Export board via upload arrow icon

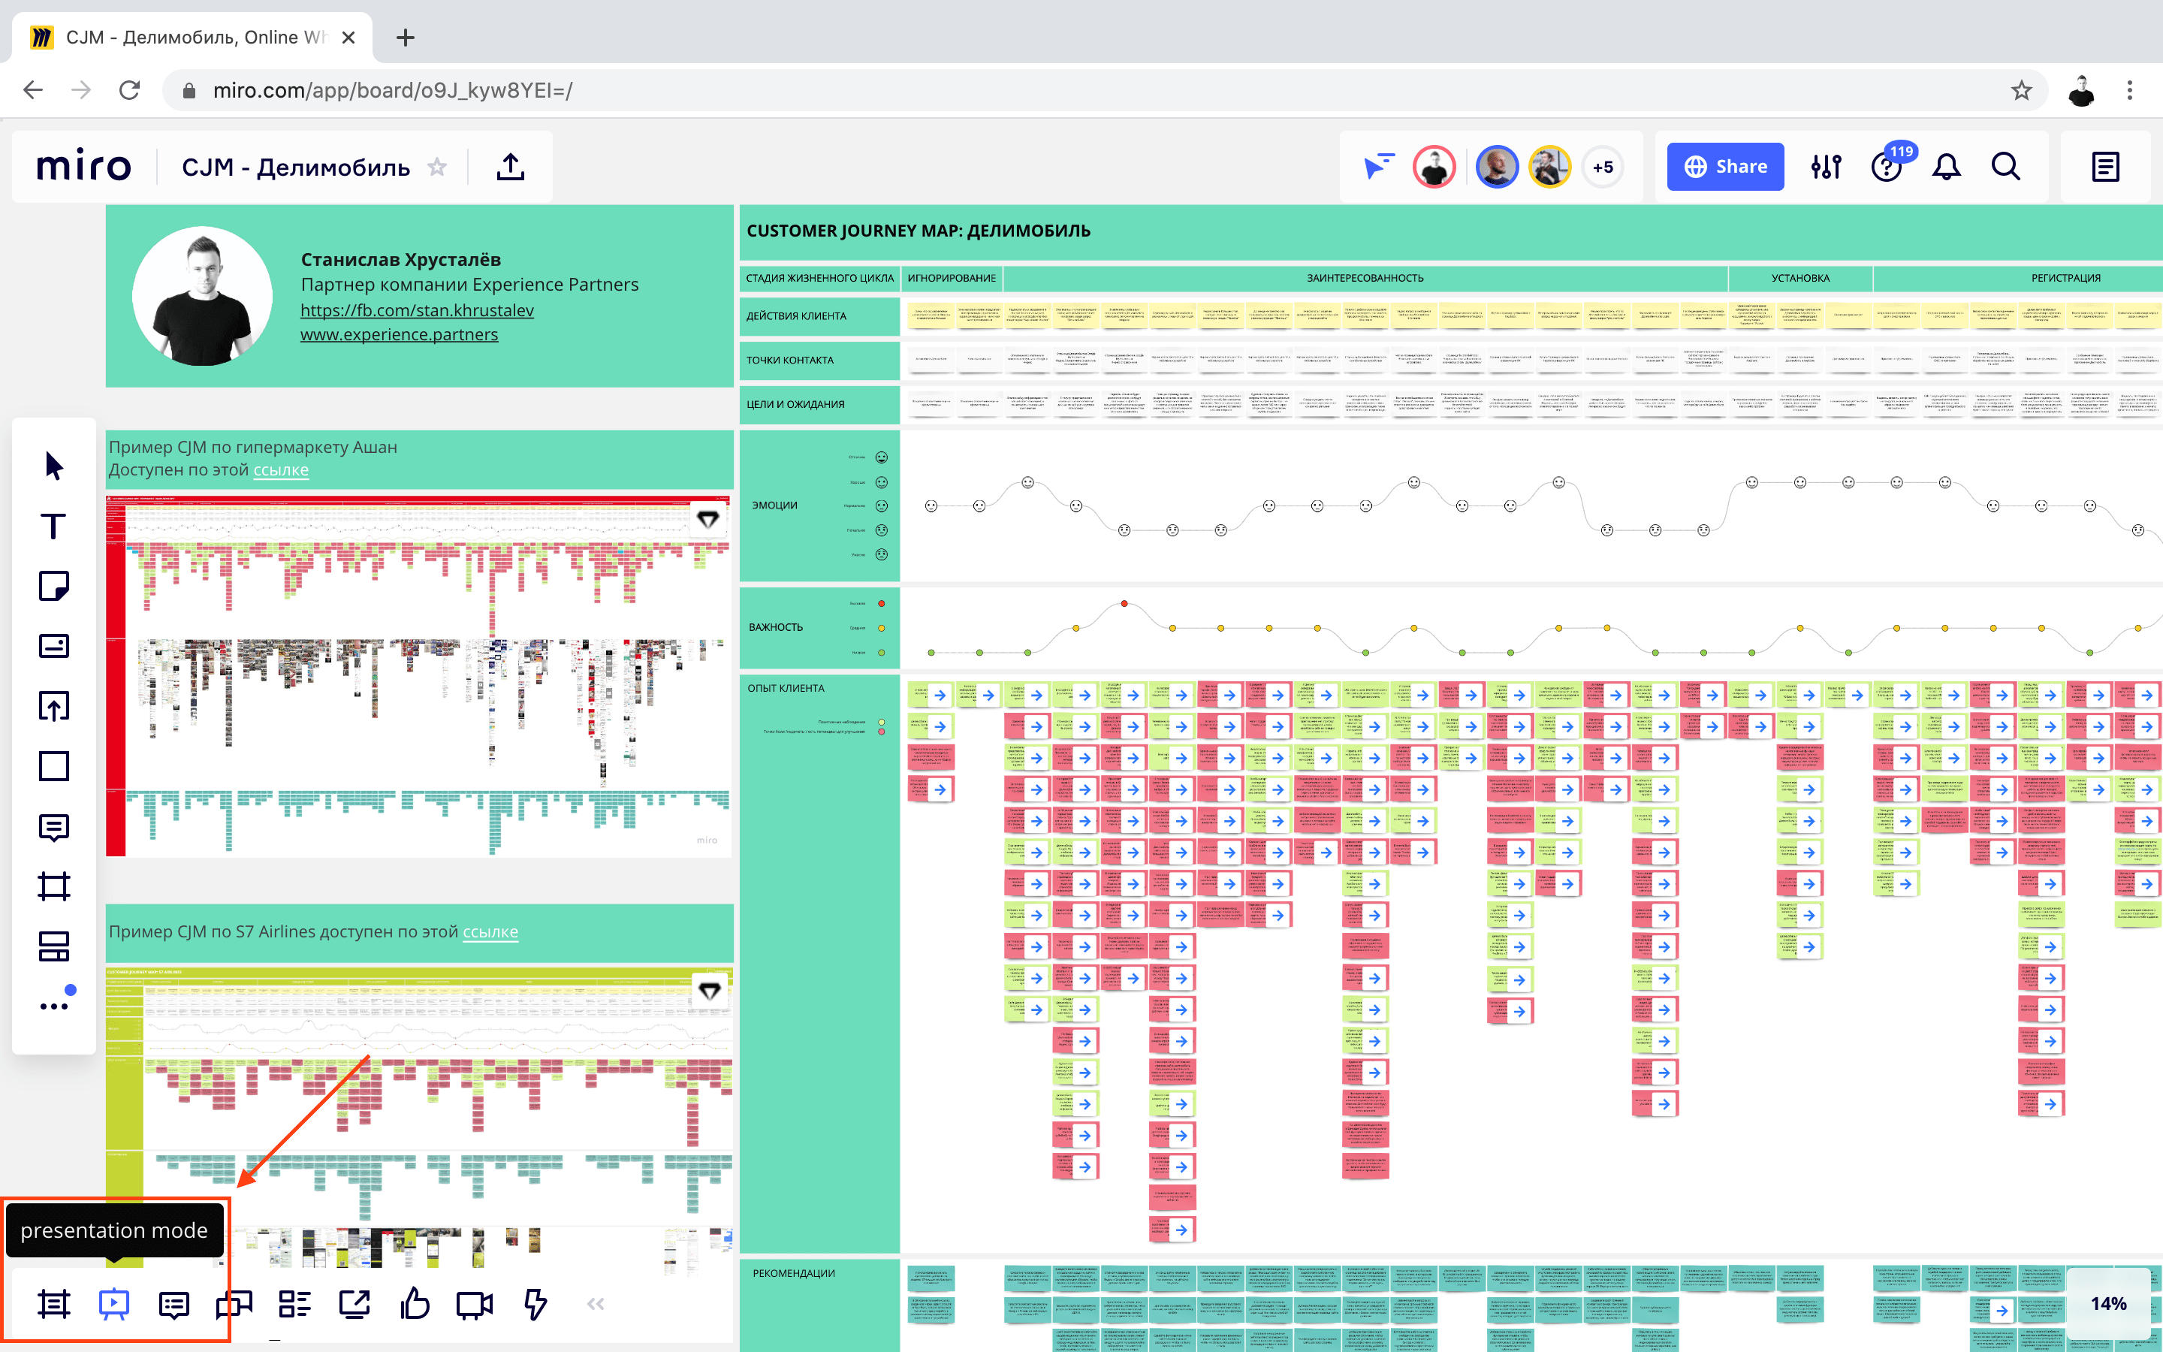511,166
